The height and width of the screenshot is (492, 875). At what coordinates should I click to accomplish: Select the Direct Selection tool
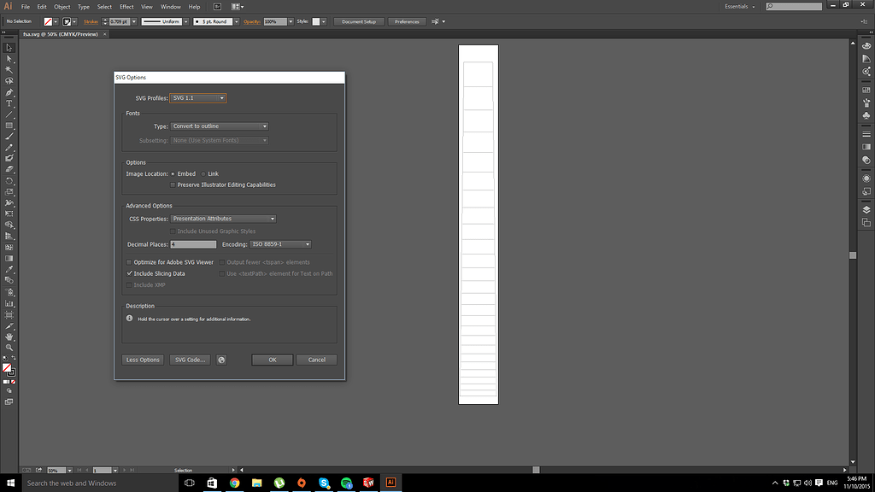point(9,57)
